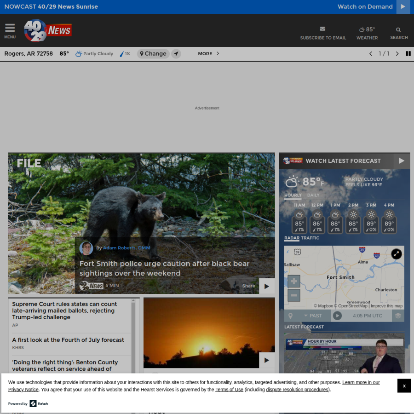The width and height of the screenshot is (414, 414).
Task: Select the 1 PM hourly forecast tile
Action: tap(335, 218)
